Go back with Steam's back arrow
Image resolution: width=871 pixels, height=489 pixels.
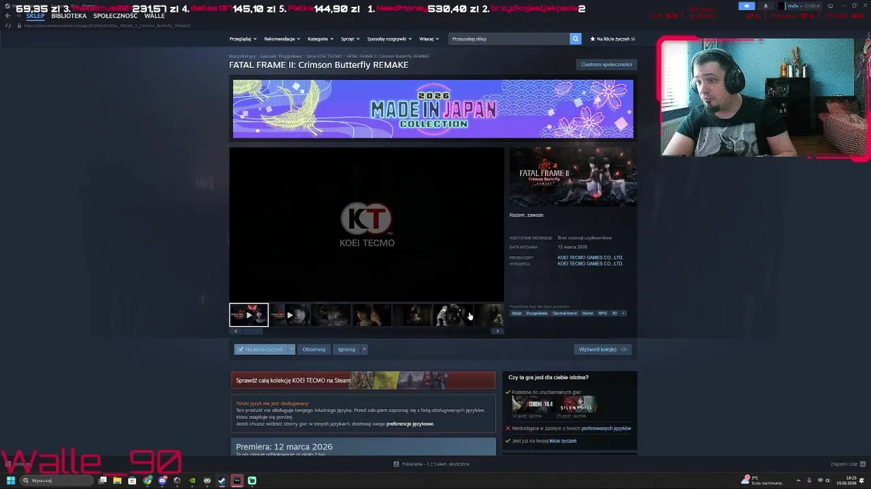(7, 16)
